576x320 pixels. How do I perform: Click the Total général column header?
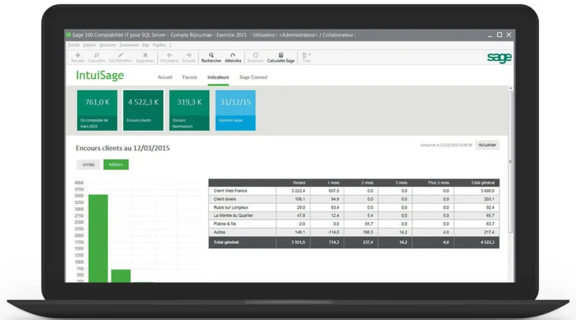coord(483,182)
